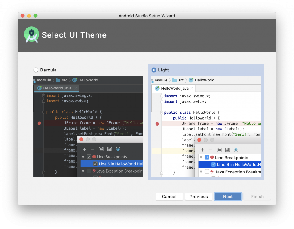Cancel the setup wizard
294x229 pixels.
pos(169,196)
